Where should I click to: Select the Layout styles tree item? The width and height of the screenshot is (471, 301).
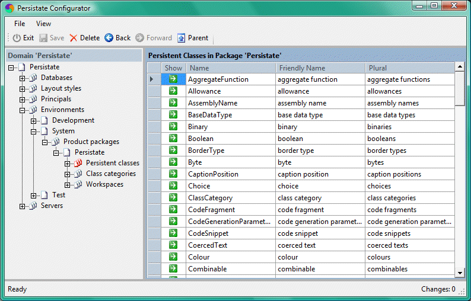coord(61,88)
